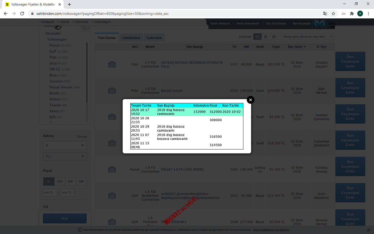This screenshot has width=374, height=234.
Task: Switch to grid gallery view icon
Action: pyautogui.click(x=274, y=37)
